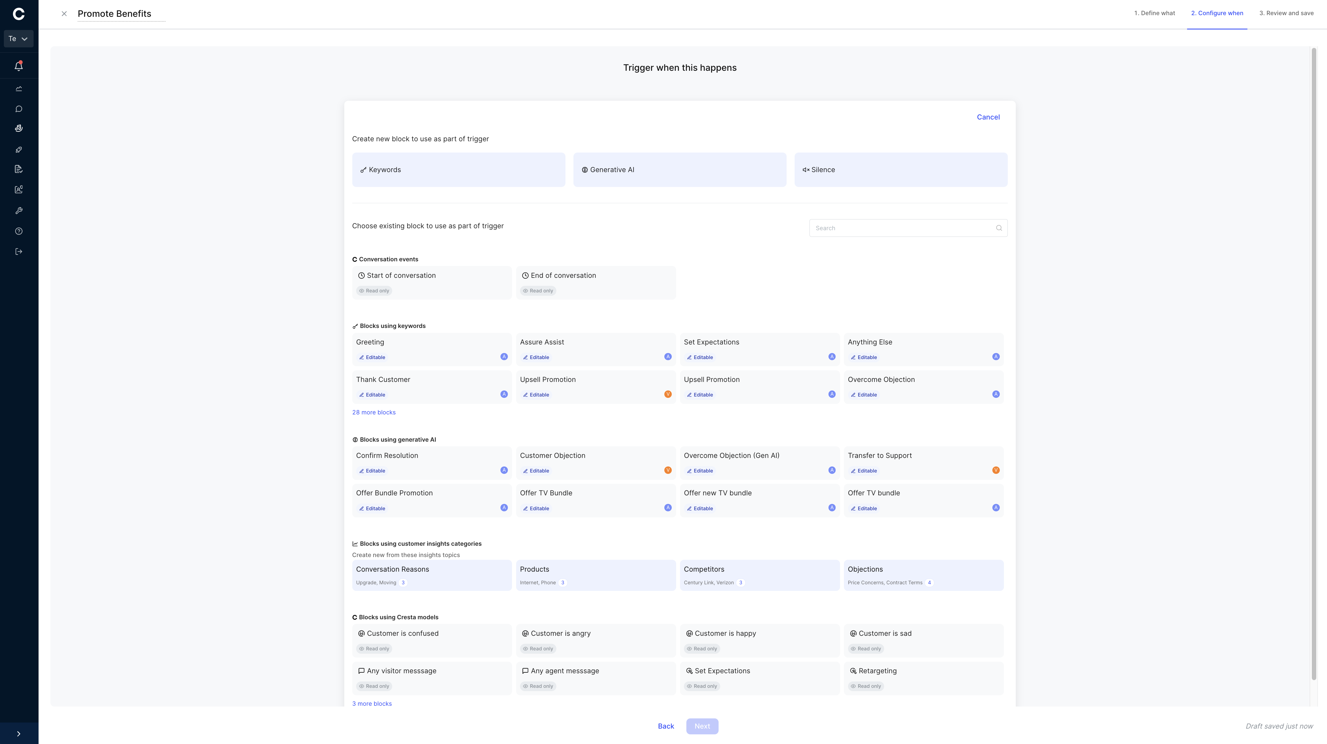Create a new Generative AI block
Viewport: 1327px width, 744px height.
pos(679,169)
